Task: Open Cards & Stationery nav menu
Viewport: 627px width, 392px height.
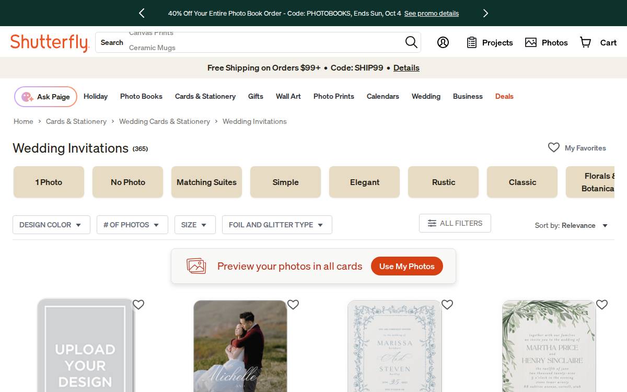Action: point(205,96)
